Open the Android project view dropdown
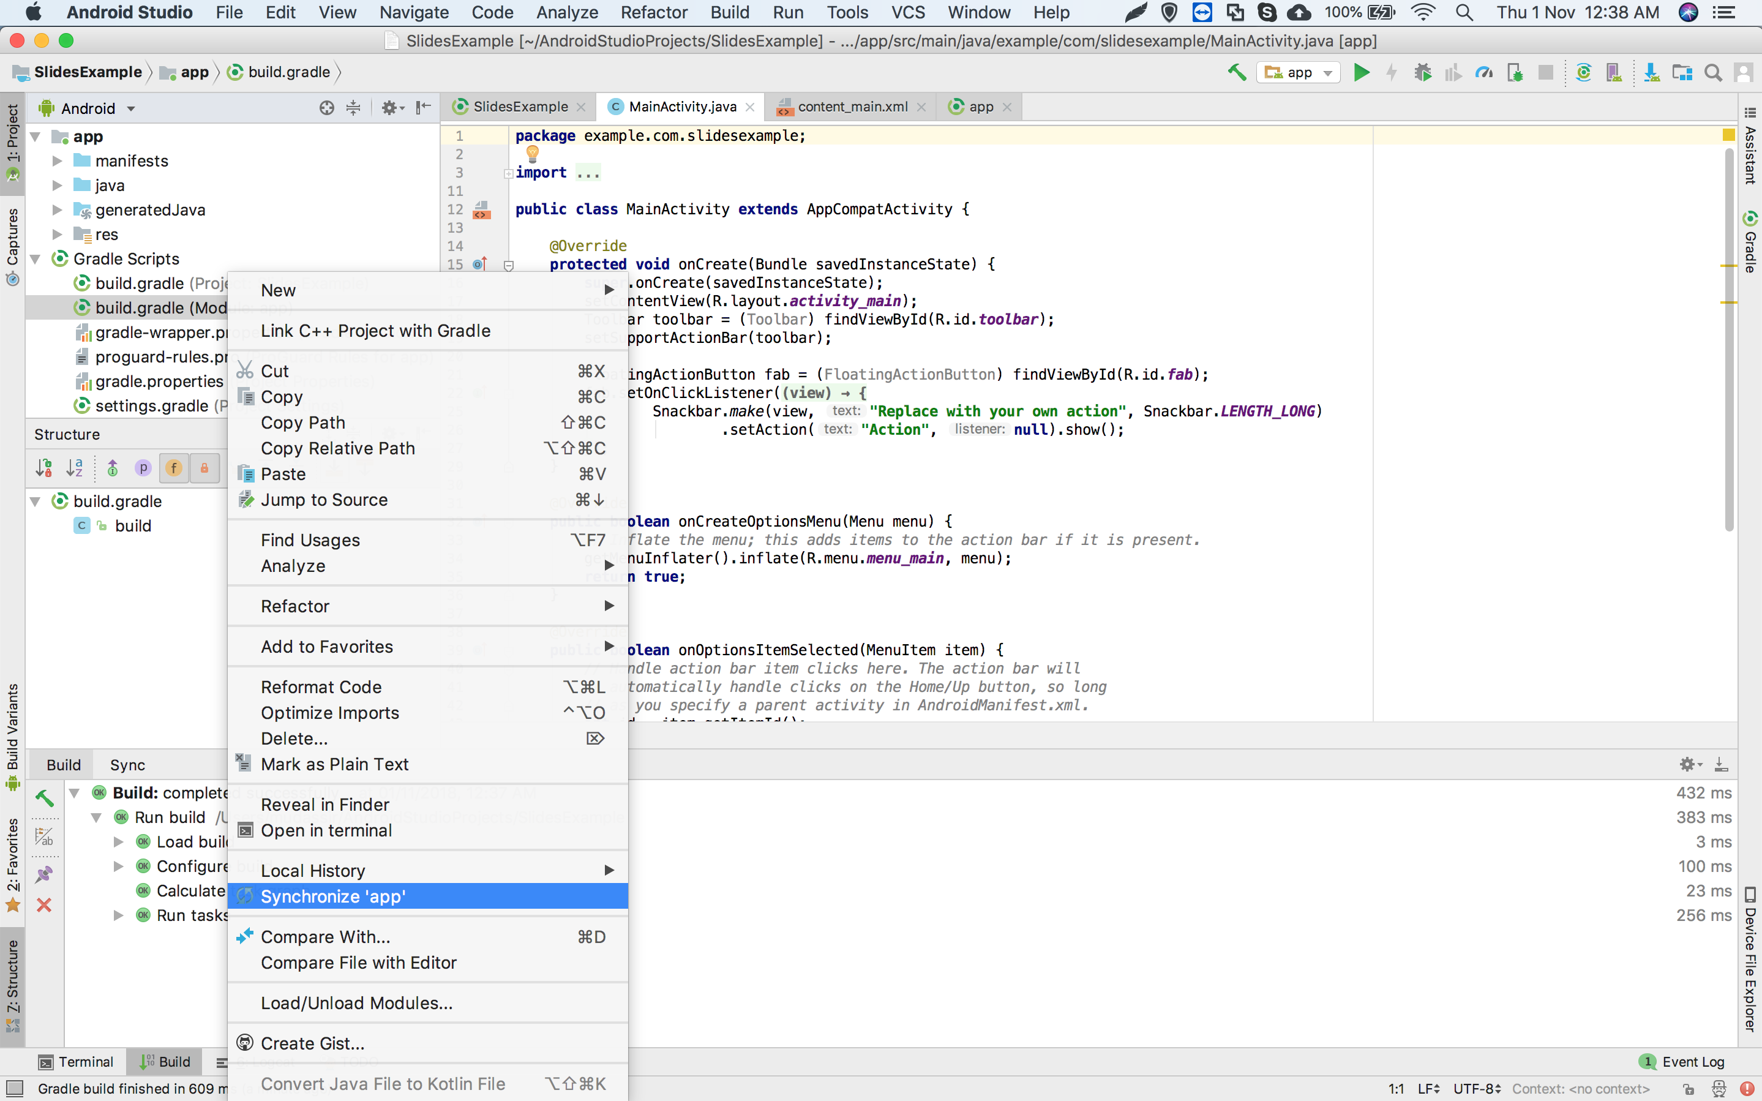Screen dimensions: 1762x1101 [88, 108]
